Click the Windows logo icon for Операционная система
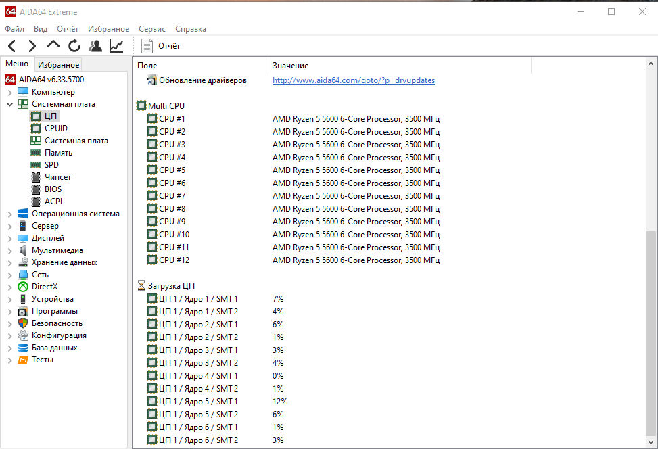658x449 pixels. (x=23, y=214)
